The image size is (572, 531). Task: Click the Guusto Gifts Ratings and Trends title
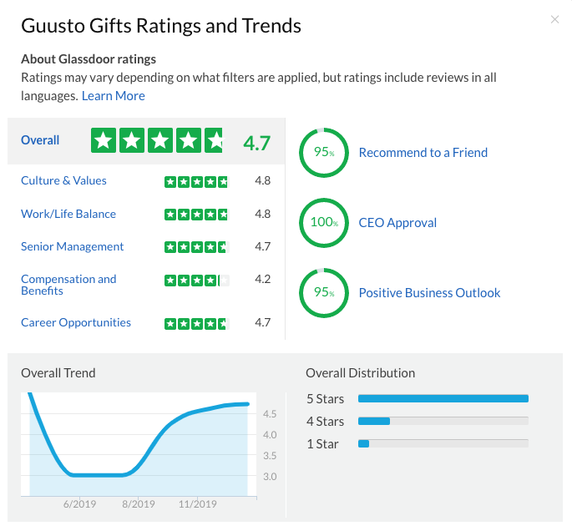click(161, 26)
